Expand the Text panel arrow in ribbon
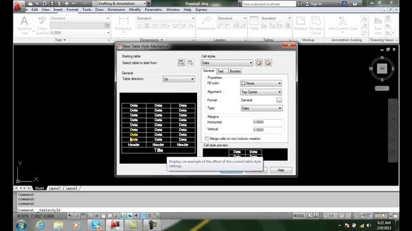 [x=64, y=40]
